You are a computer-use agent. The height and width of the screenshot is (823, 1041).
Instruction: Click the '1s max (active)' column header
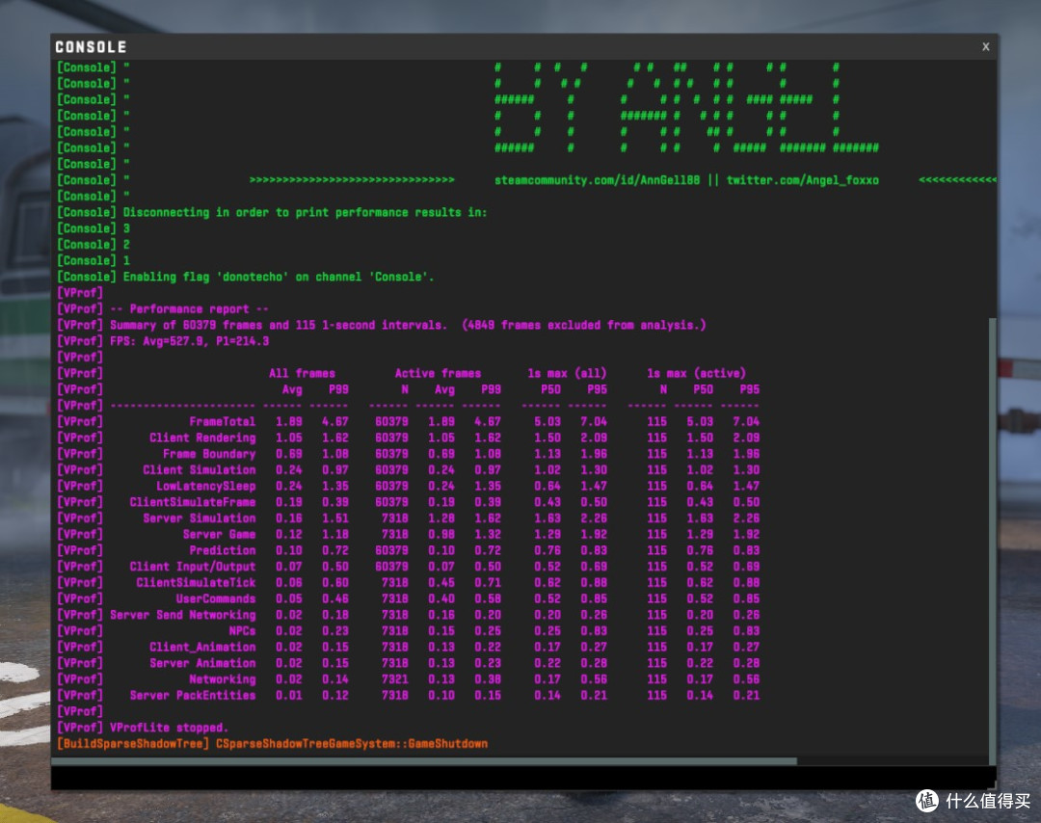(x=697, y=373)
